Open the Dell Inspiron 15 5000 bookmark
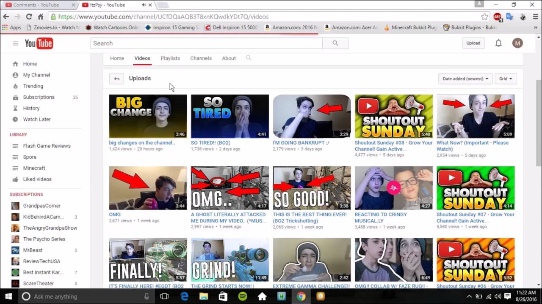The width and height of the screenshot is (542, 304). tap(231, 27)
